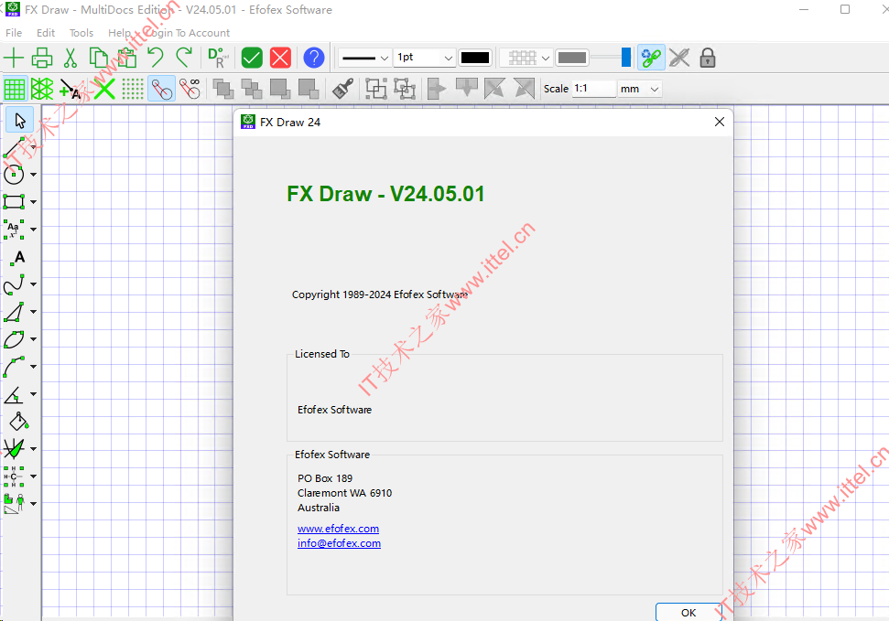Toggle degrees and radians mode

click(218, 58)
